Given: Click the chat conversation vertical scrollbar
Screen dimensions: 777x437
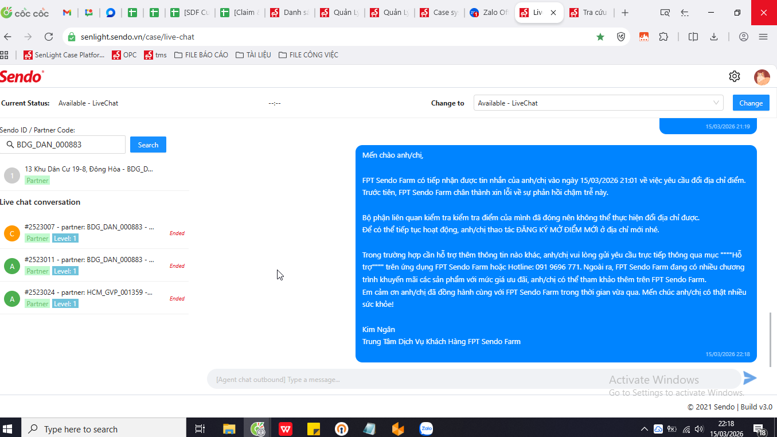Looking at the screenshot, I should coord(771,340).
